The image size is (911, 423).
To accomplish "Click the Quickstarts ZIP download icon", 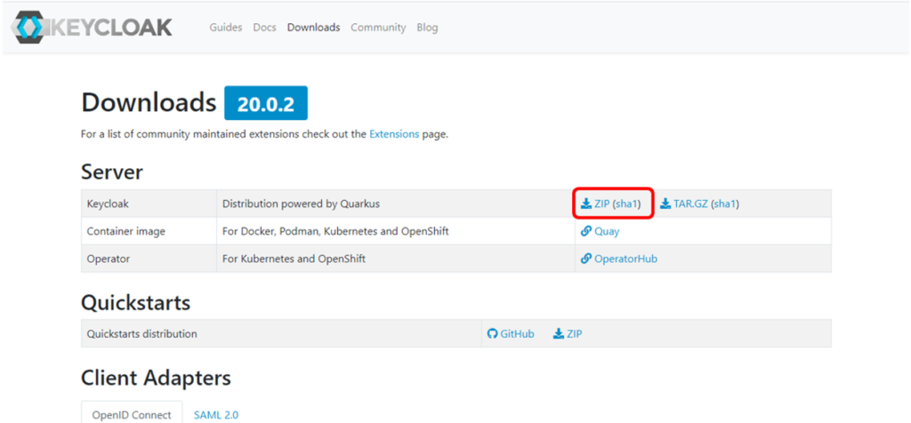I will point(559,334).
